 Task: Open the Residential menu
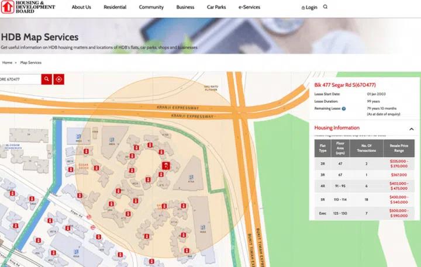point(115,8)
